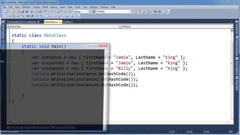The width and height of the screenshot is (240, 135).
Task: Uncomment the selected lines icon
Action: (41, 16)
